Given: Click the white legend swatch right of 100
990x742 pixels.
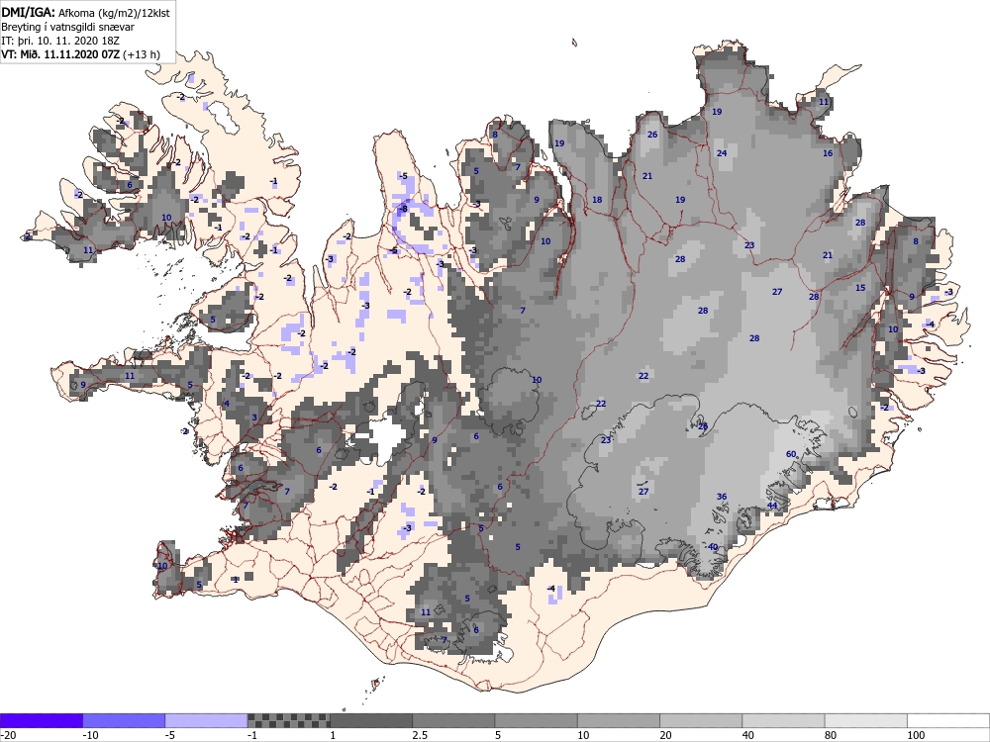Looking at the screenshot, I should [948, 720].
